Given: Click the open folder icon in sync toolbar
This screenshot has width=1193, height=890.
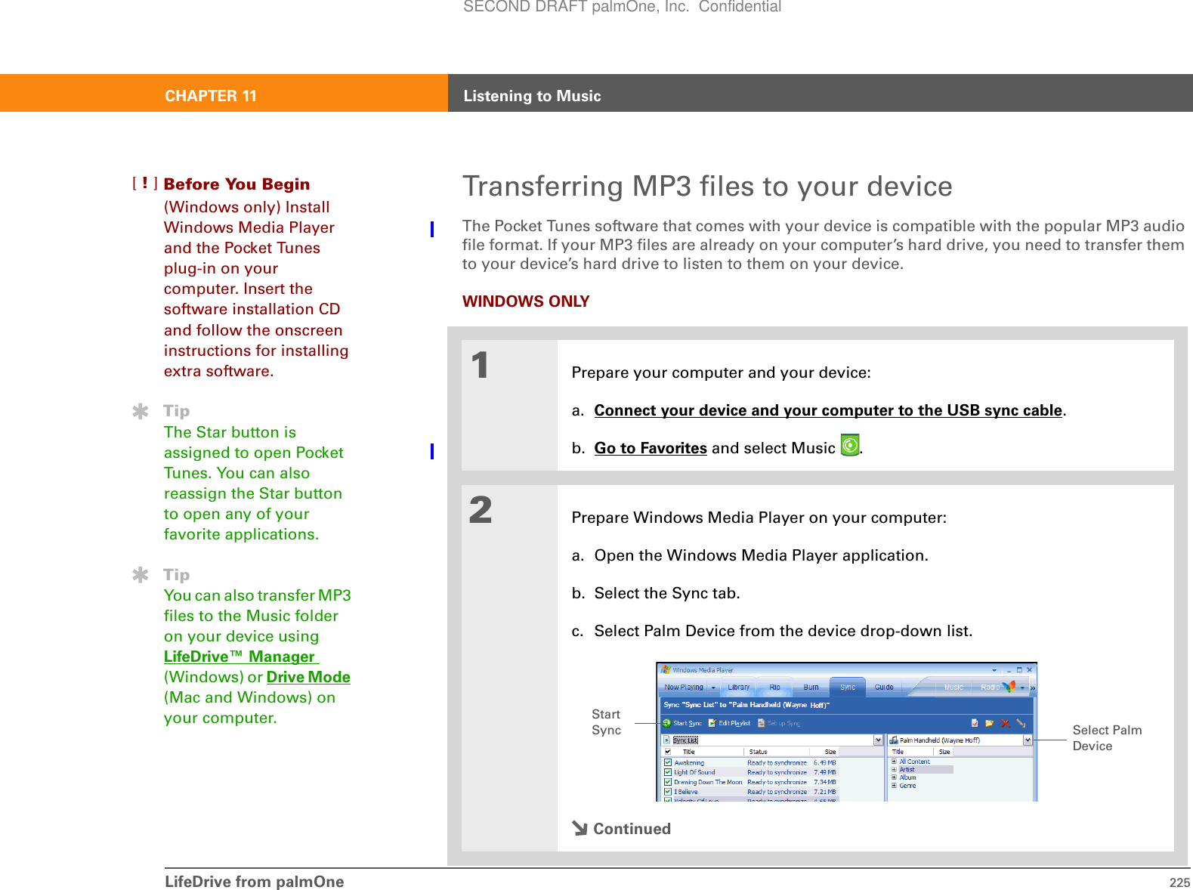Looking at the screenshot, I should point(989,723).
